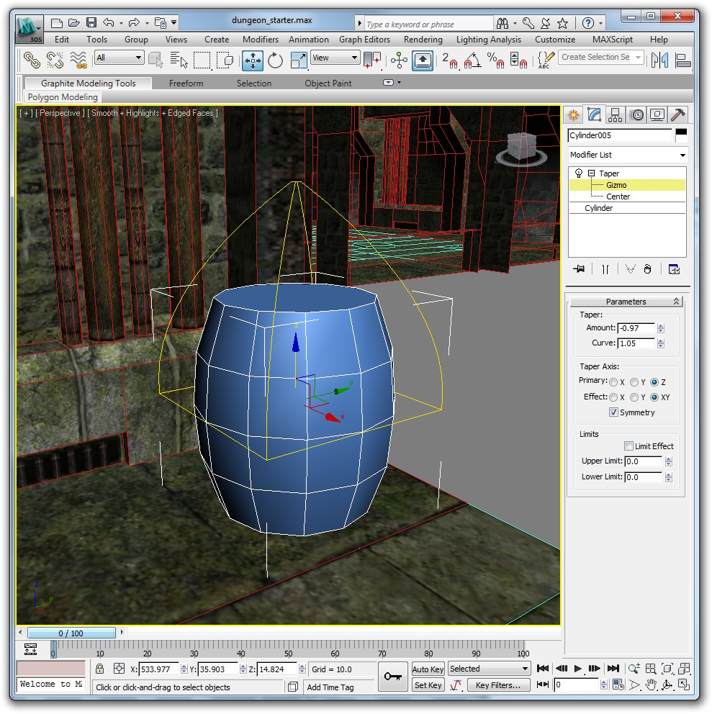Click the Key Filters button
This screenshot has width=712, height=714.
coord(498,685)
